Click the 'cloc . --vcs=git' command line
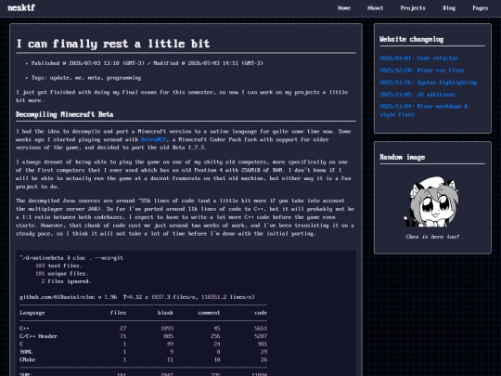501x376 pixels. (x=71, y=258)
